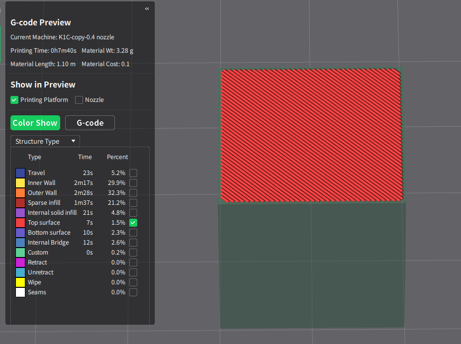Show Internal Bridge in preview
Viewport: 461px width, 344px height.
point(133,243)
